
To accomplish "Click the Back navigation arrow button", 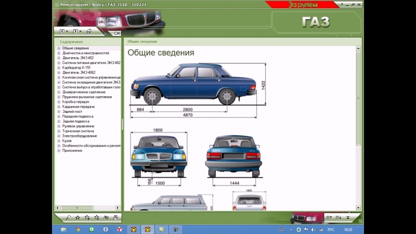I will [63, 31].
